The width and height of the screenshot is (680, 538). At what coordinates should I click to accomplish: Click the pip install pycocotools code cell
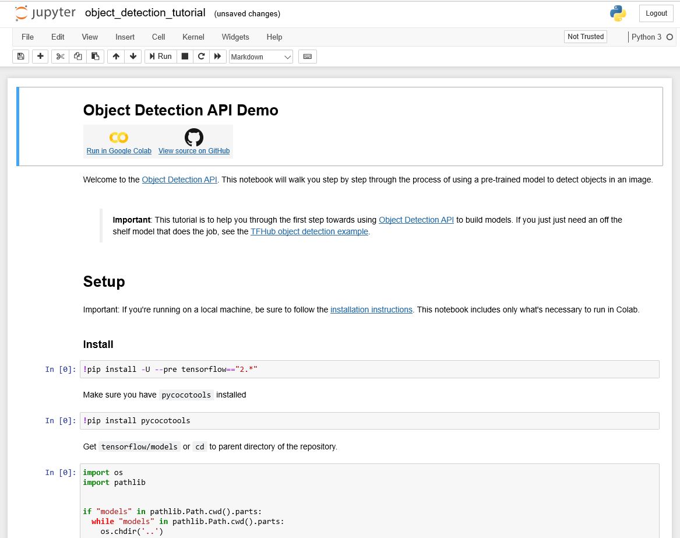(x=369, y=421)
